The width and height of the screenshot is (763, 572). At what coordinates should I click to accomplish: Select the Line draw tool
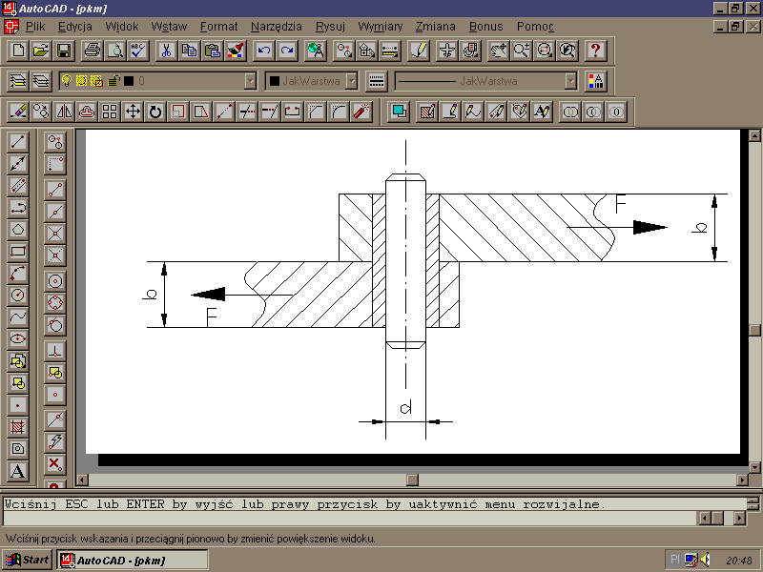click(17, 141)
